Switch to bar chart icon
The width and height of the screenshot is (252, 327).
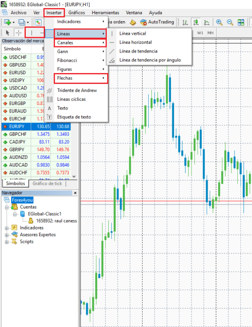pos(185,22)
